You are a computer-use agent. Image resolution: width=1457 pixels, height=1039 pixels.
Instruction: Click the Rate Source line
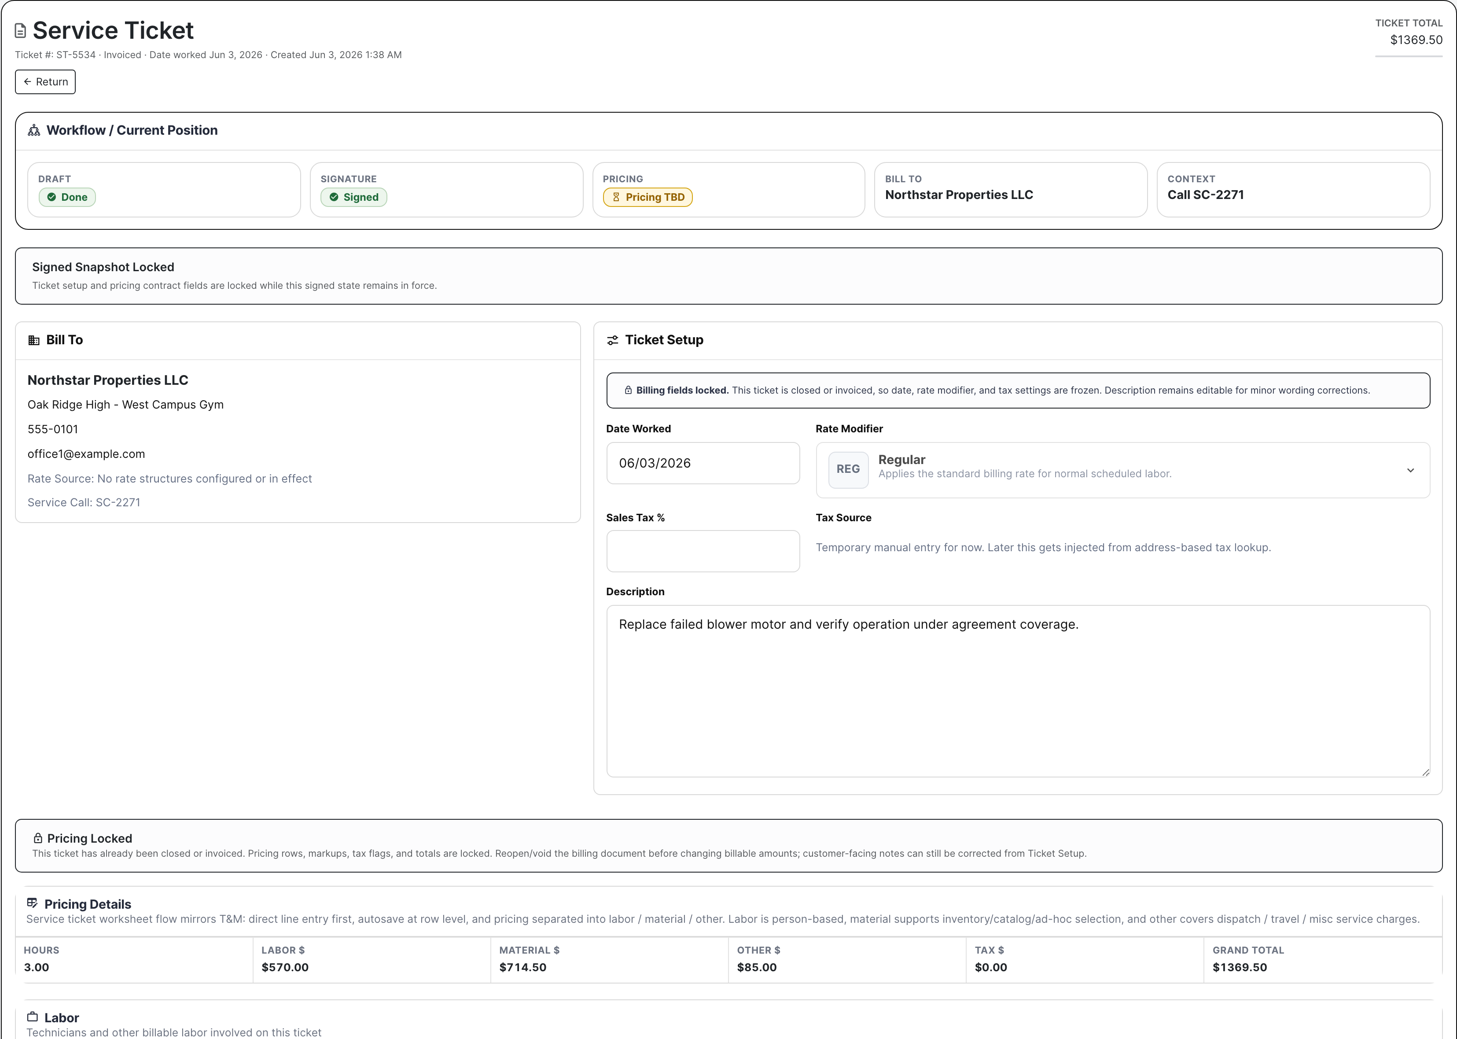(x=169, y=479)
